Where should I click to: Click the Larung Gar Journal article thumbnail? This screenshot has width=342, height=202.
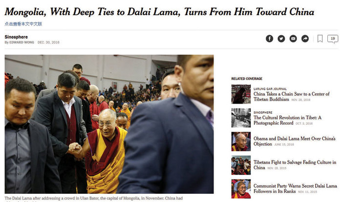click(241, 94)
